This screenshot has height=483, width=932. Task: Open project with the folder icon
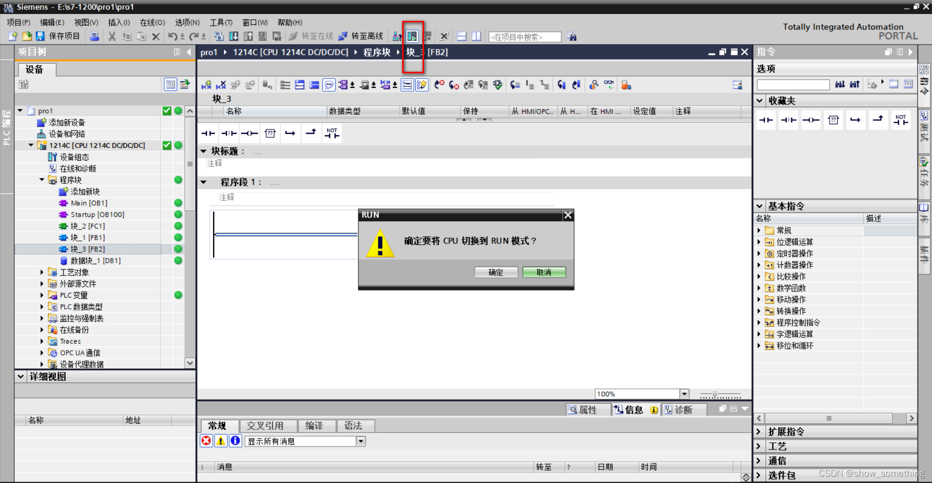pyautogui.click(x=27, y=36)
